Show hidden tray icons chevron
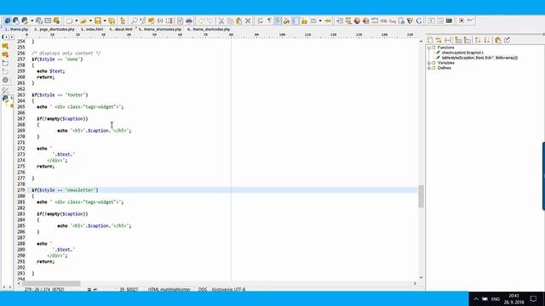The width and height of the screenshot is (545, 306). click(x=476, y=299)
